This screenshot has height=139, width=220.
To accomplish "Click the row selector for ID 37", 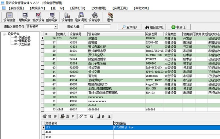I will (43, 43).
